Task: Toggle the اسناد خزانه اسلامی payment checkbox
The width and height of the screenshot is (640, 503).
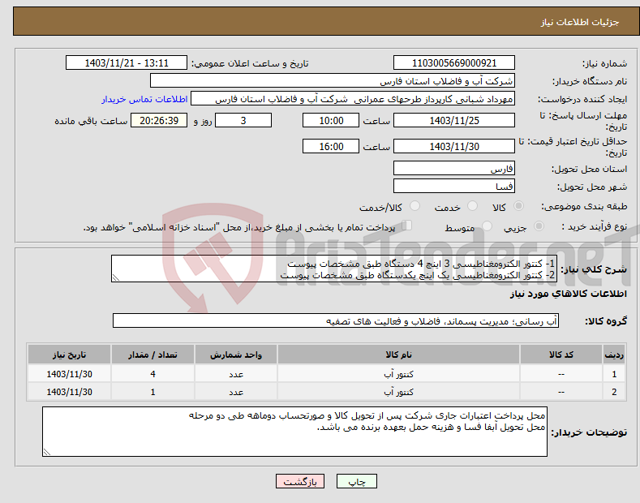Action: (x=407, y=226)
